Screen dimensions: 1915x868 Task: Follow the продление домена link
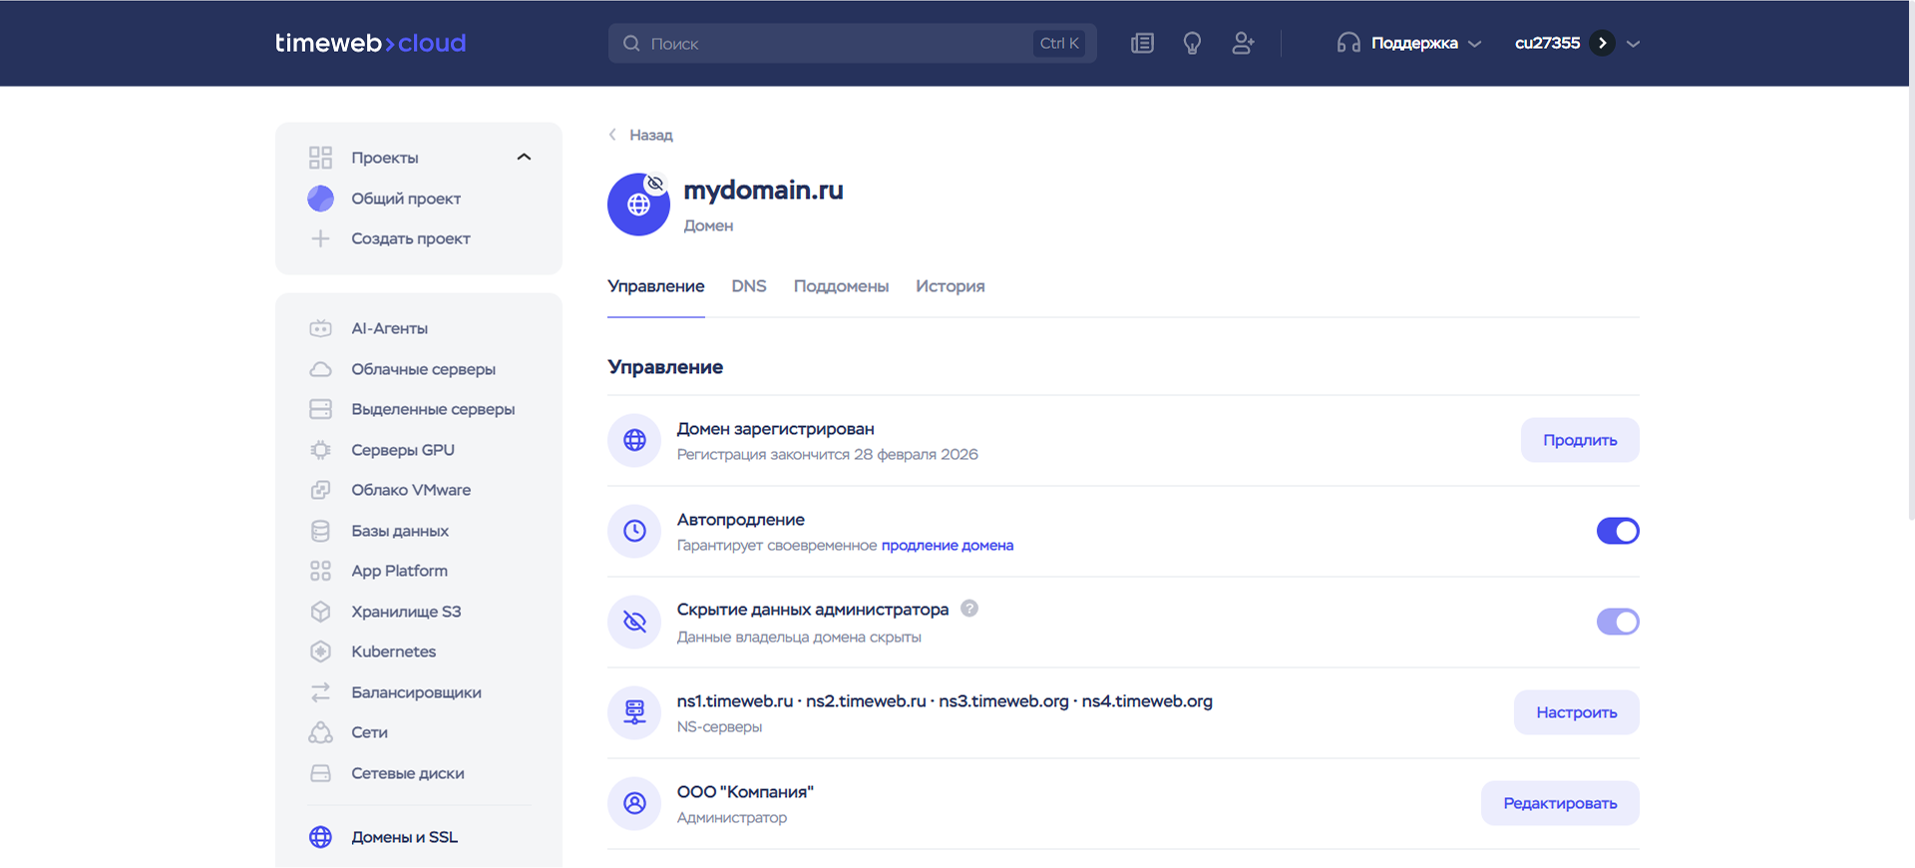click(947, 546)
